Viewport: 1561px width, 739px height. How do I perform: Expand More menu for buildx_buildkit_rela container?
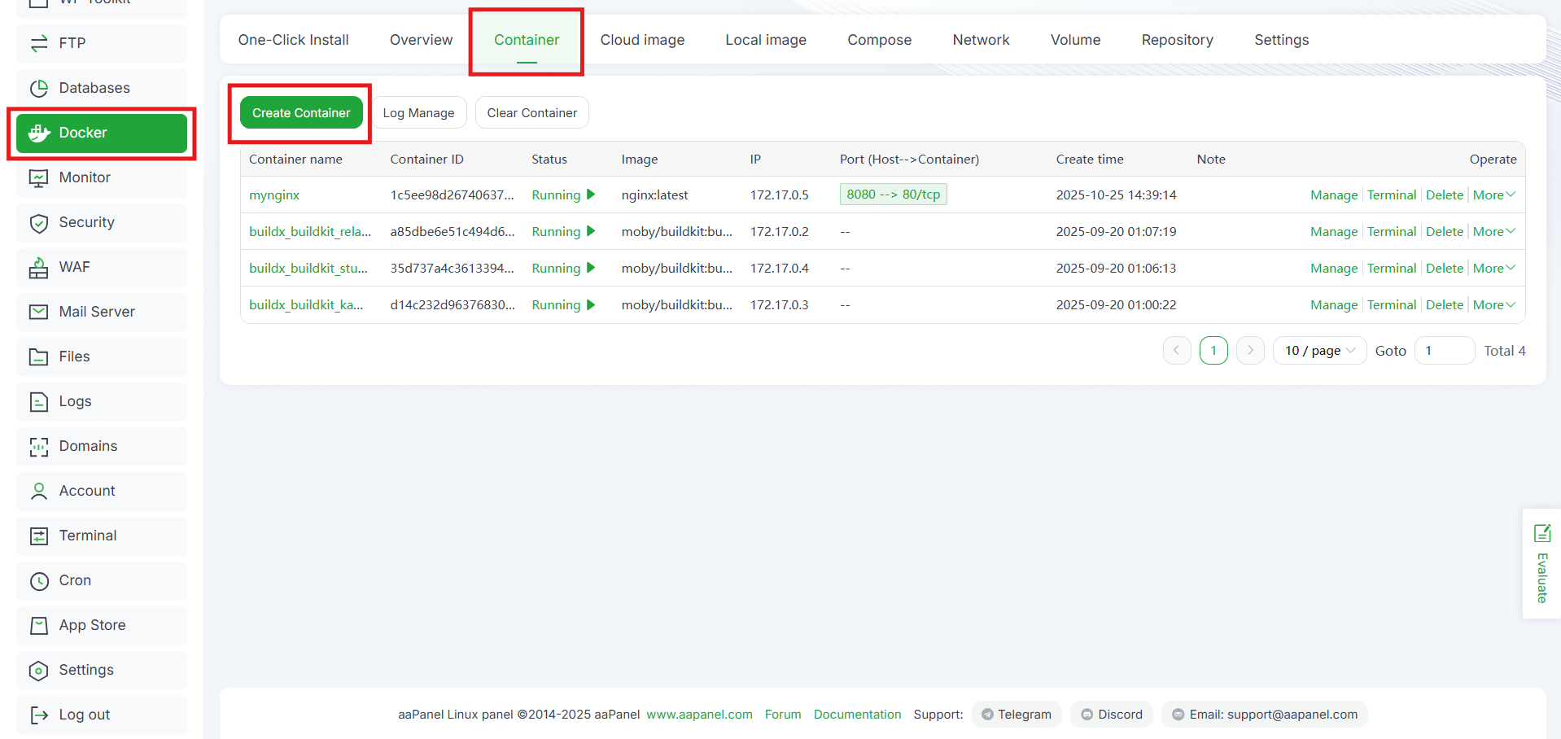click(1494, 231)
